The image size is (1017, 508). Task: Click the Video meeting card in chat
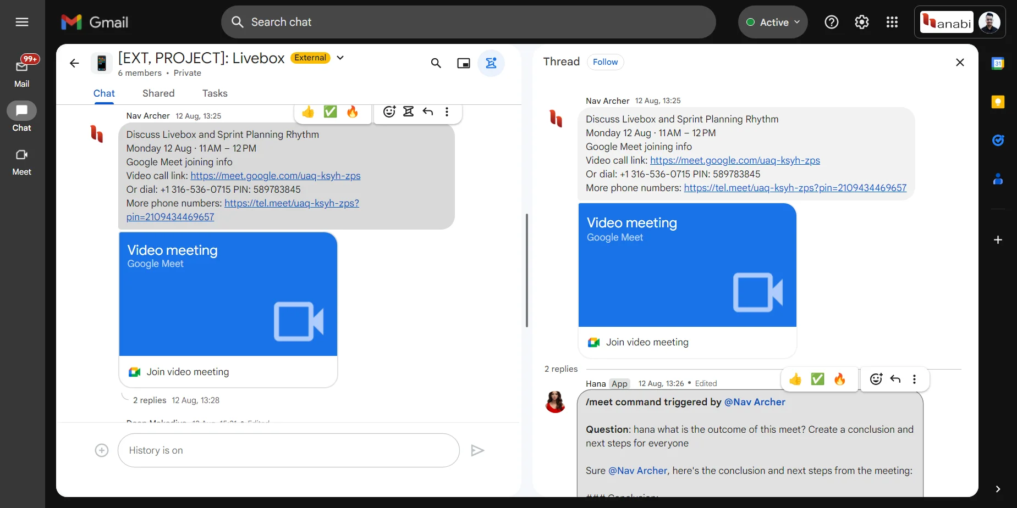228,294
